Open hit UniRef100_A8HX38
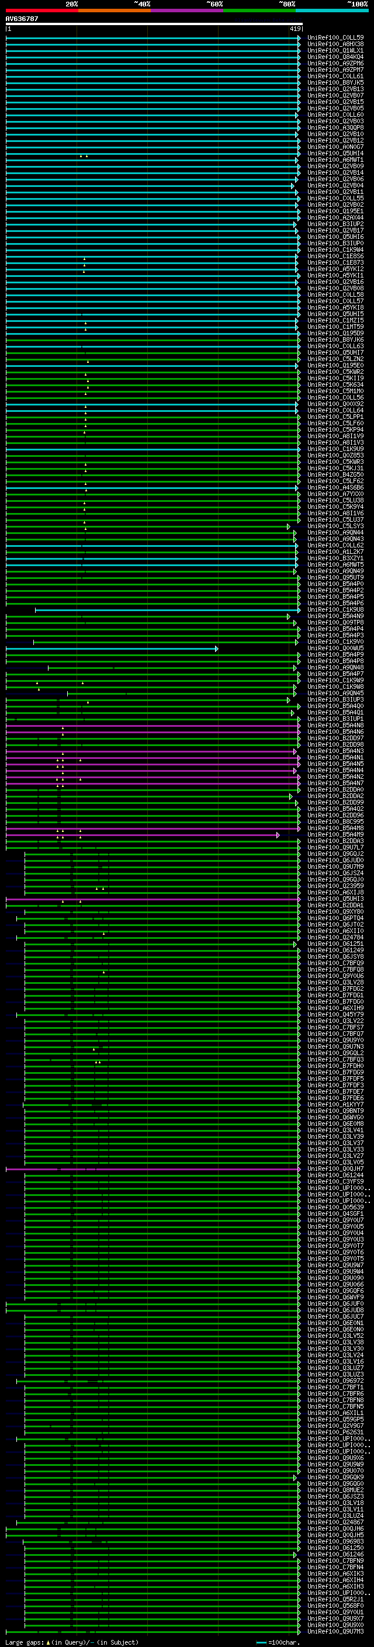Viewport: 374px width, 1647px height. [x=335, y=44]
